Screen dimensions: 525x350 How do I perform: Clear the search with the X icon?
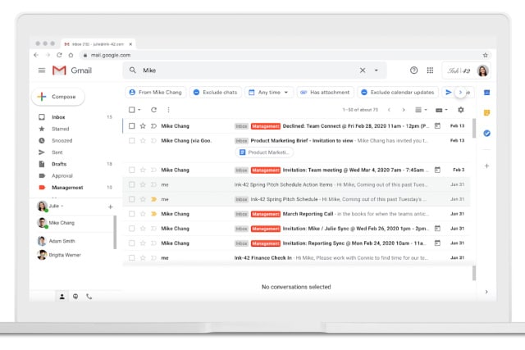click(x=363, y=70)
